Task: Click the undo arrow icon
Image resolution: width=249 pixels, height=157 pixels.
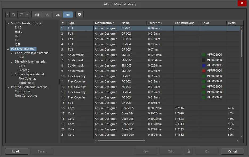Action: (13, 15)
